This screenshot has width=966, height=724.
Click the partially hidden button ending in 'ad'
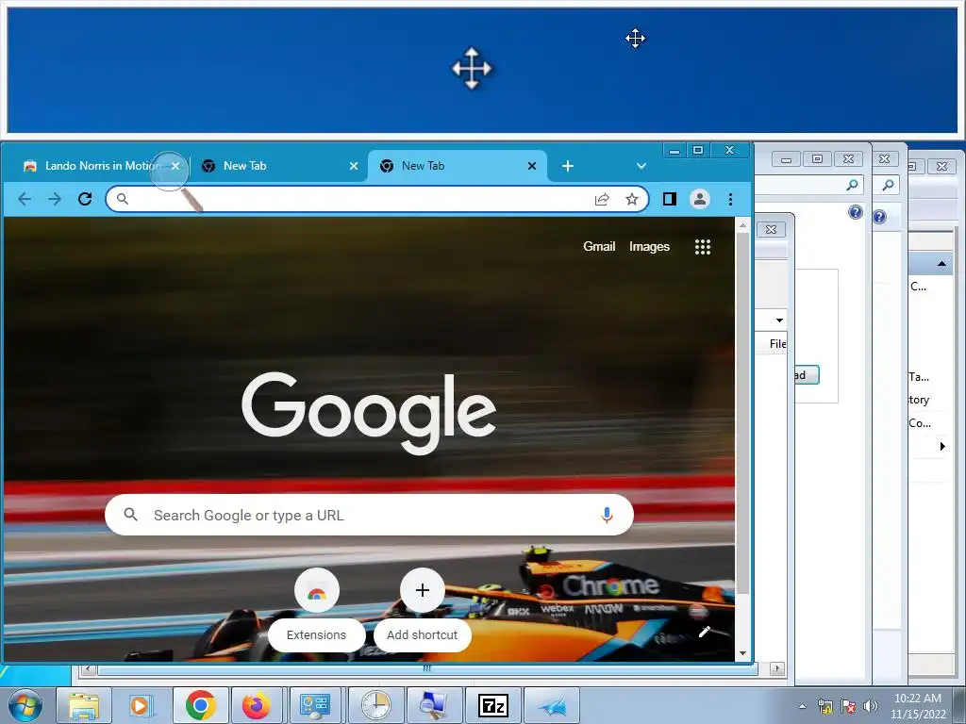(x=807, y=375)
